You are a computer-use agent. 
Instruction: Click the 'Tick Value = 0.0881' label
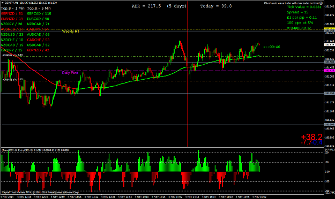point(304,7)
